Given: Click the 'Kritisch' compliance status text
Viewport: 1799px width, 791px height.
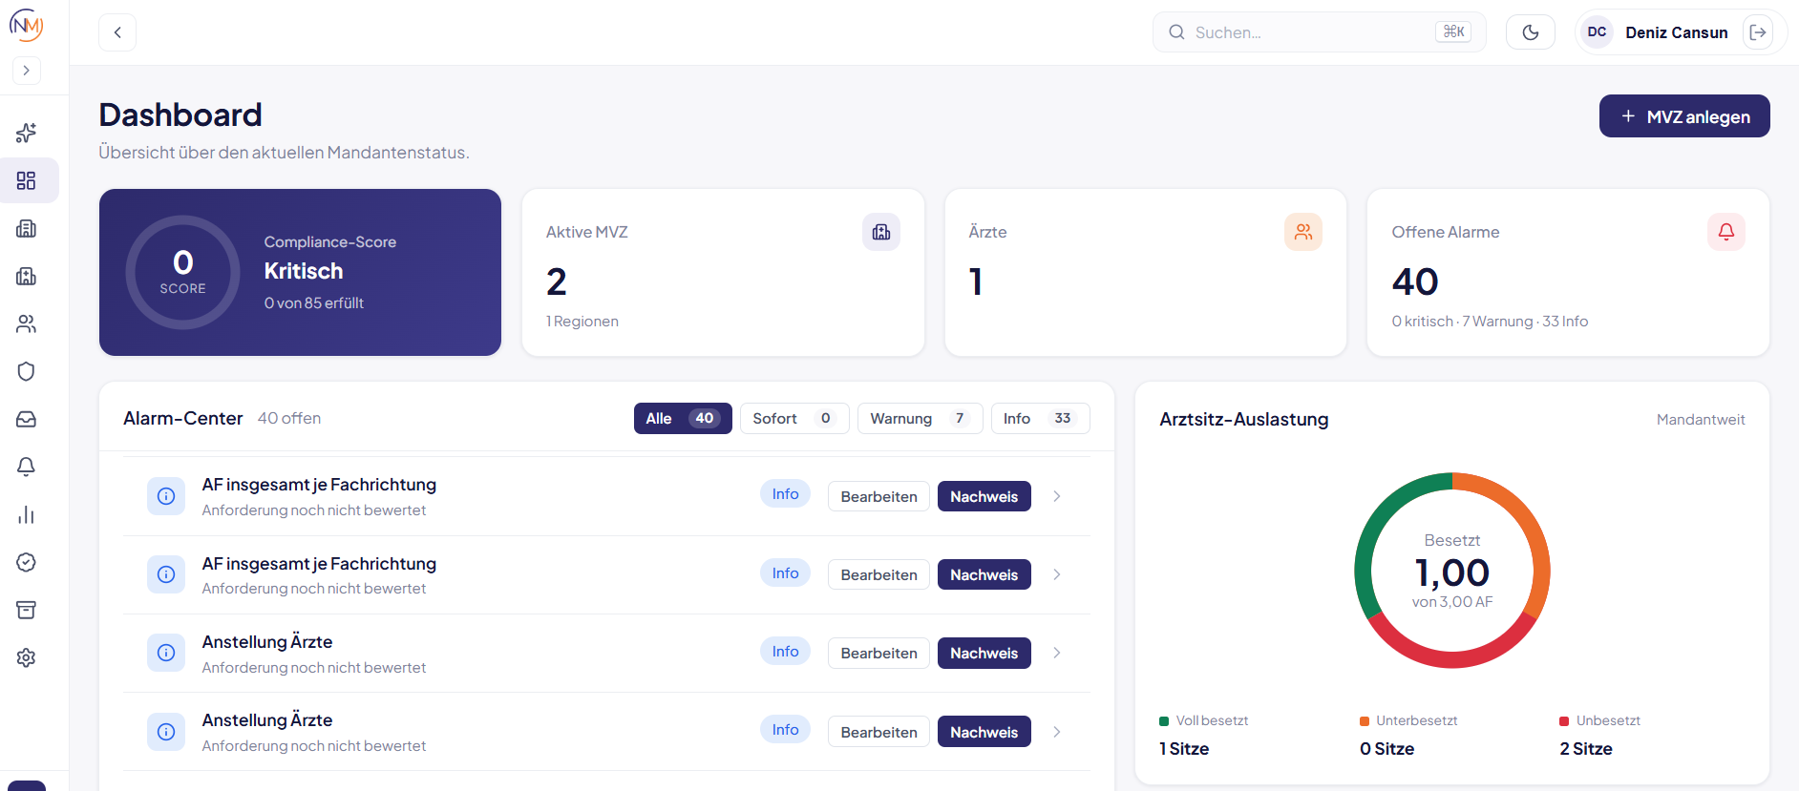Looking at the screenshot, I should click(304, 271).
